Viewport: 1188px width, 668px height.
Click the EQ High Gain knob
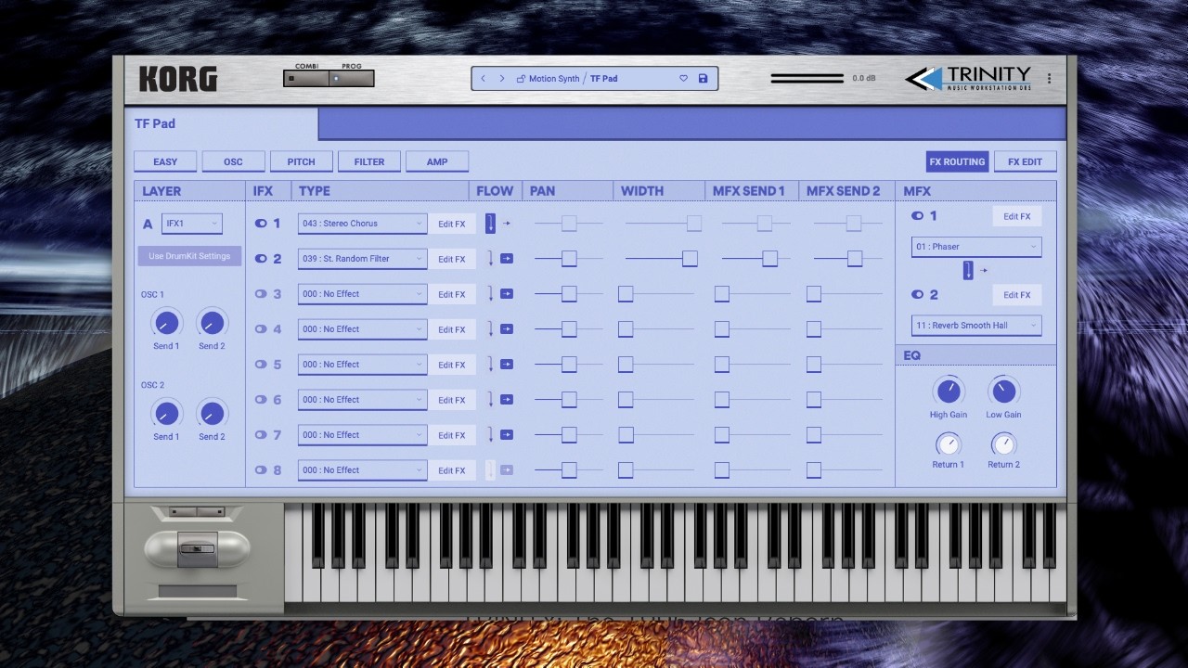[949, 391]
